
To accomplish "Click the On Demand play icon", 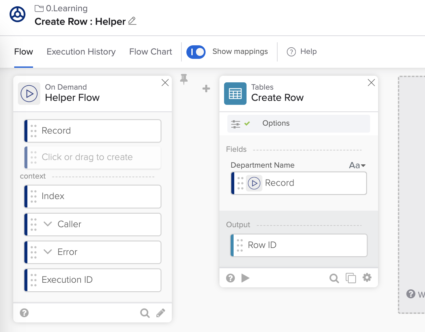I will click(29, 94).
